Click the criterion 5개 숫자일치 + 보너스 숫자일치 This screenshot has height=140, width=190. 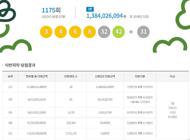coord(140,100)
